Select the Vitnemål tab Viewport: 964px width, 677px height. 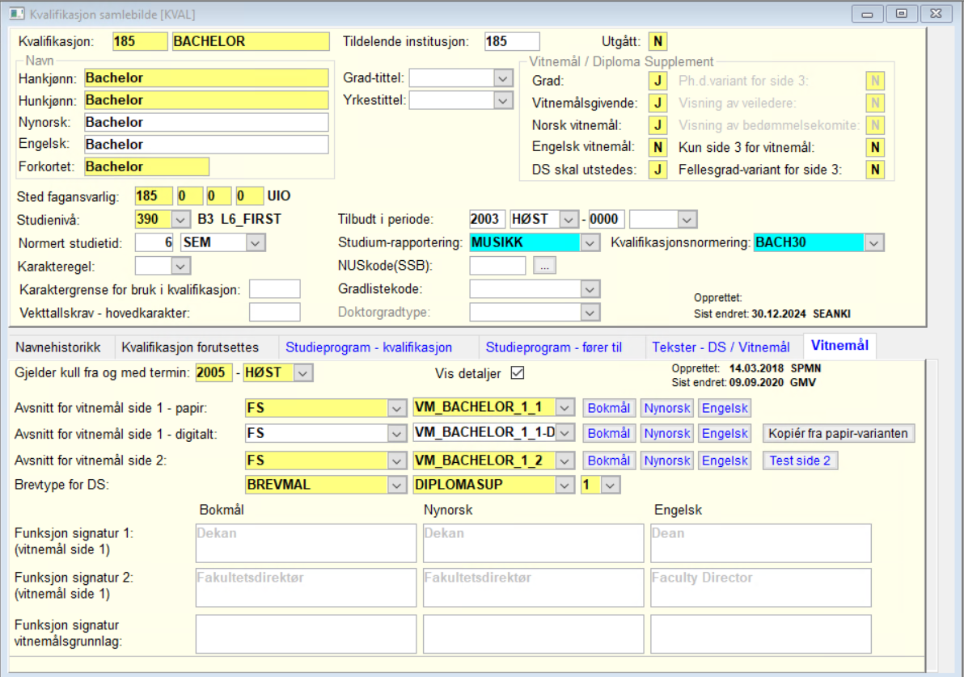pos(839,345)
